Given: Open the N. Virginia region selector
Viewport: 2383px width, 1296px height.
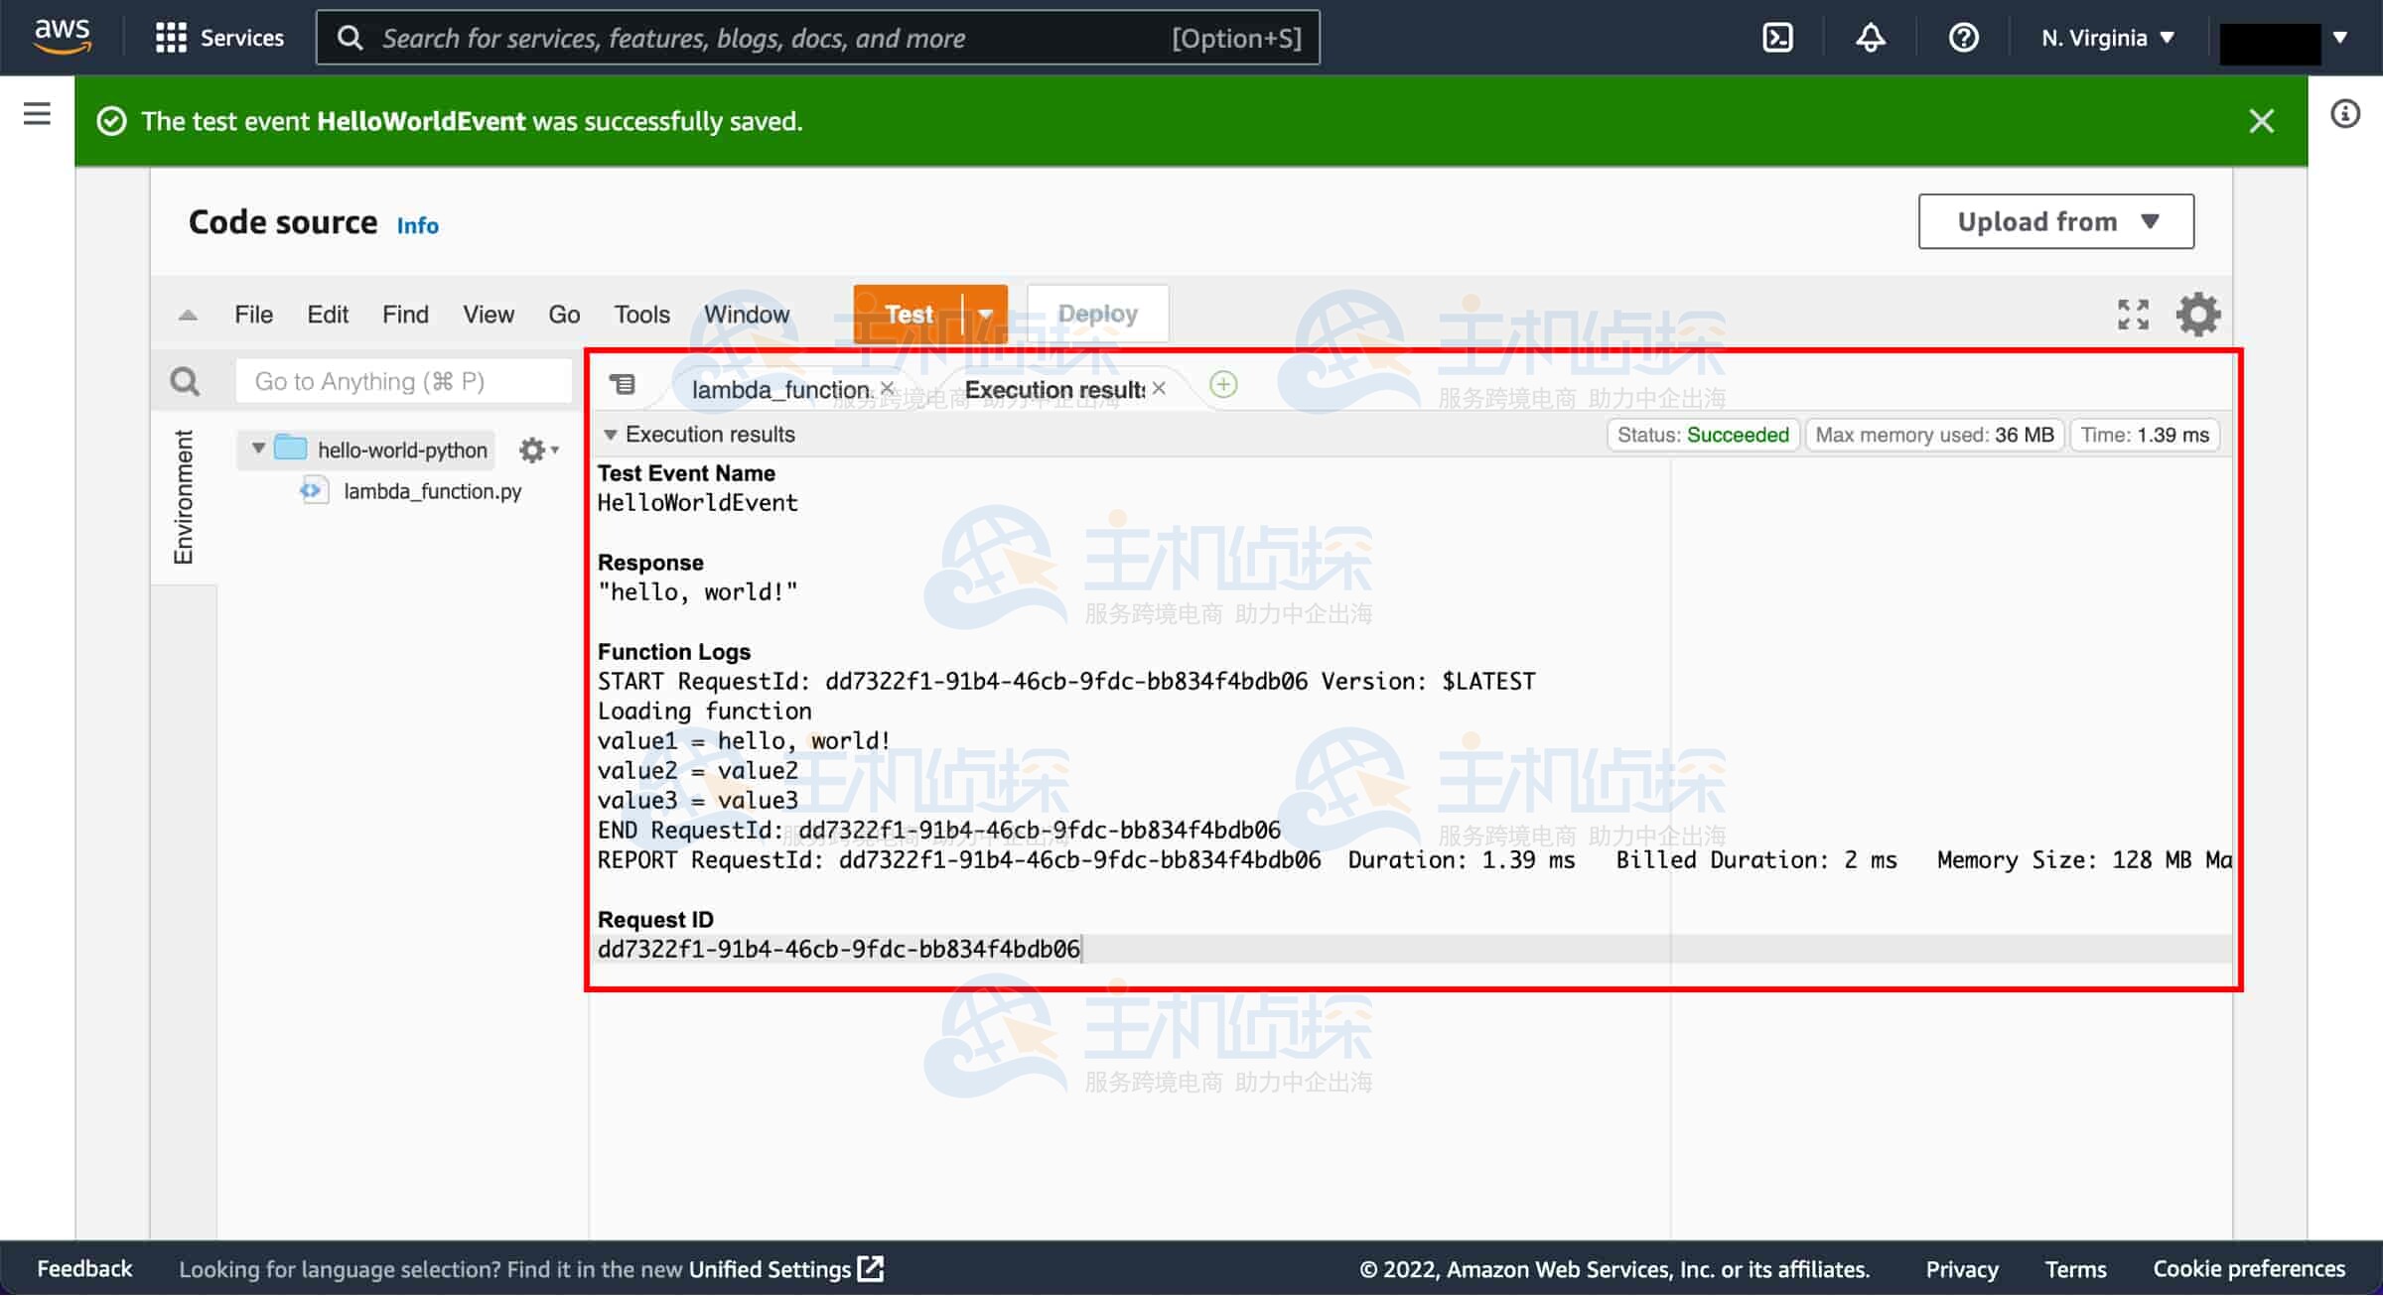Looking at the screenshot, I should coord(2107,38).
